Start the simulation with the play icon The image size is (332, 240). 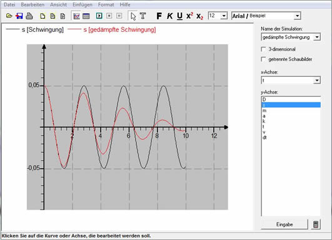pyautogui.click(x=99, y=16)
